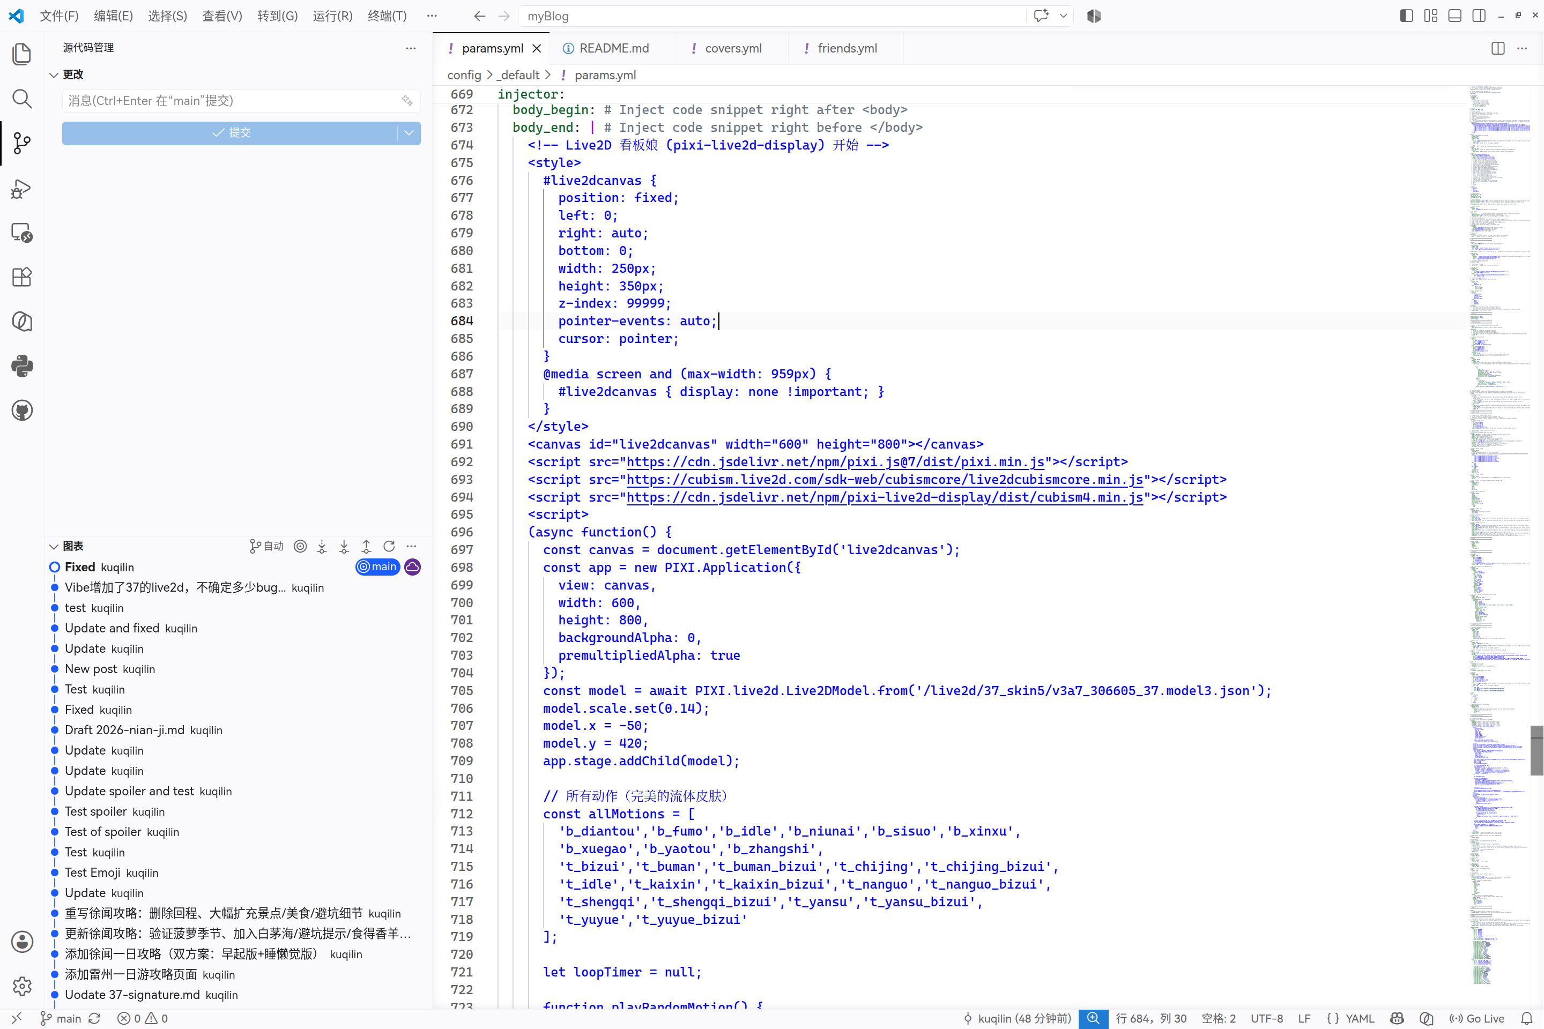Open Source Control panel more actions

(411, 48)
